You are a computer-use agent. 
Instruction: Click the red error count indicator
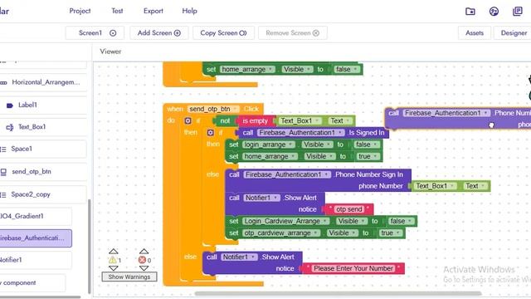142,260
